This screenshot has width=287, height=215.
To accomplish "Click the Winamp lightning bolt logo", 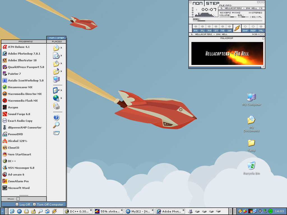I will tap(237, 28).
